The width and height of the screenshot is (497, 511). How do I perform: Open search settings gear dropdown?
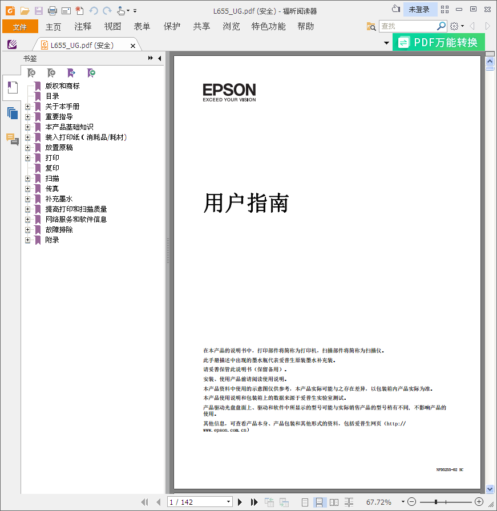[457, 26]
